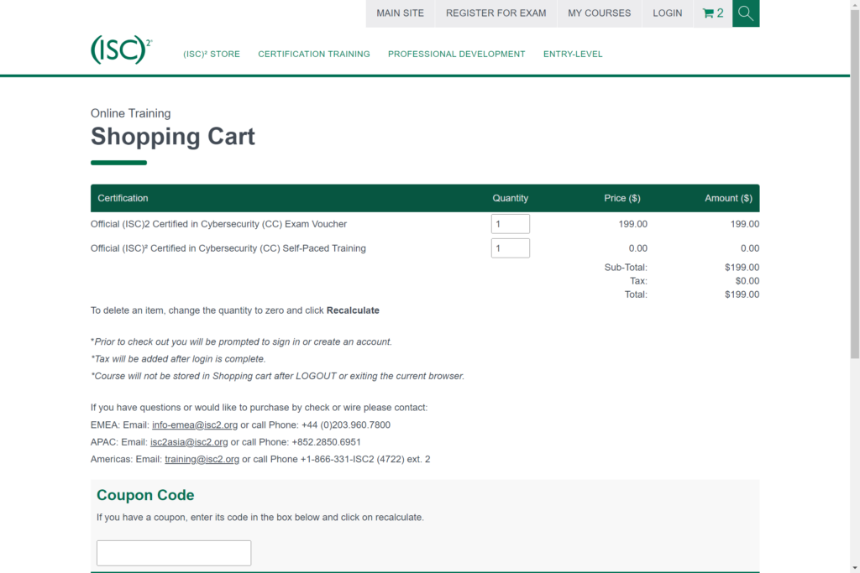Go to MY COURSES
Image resolution: width=860 pixels, height=573 pixels.
tap(599, 13)
